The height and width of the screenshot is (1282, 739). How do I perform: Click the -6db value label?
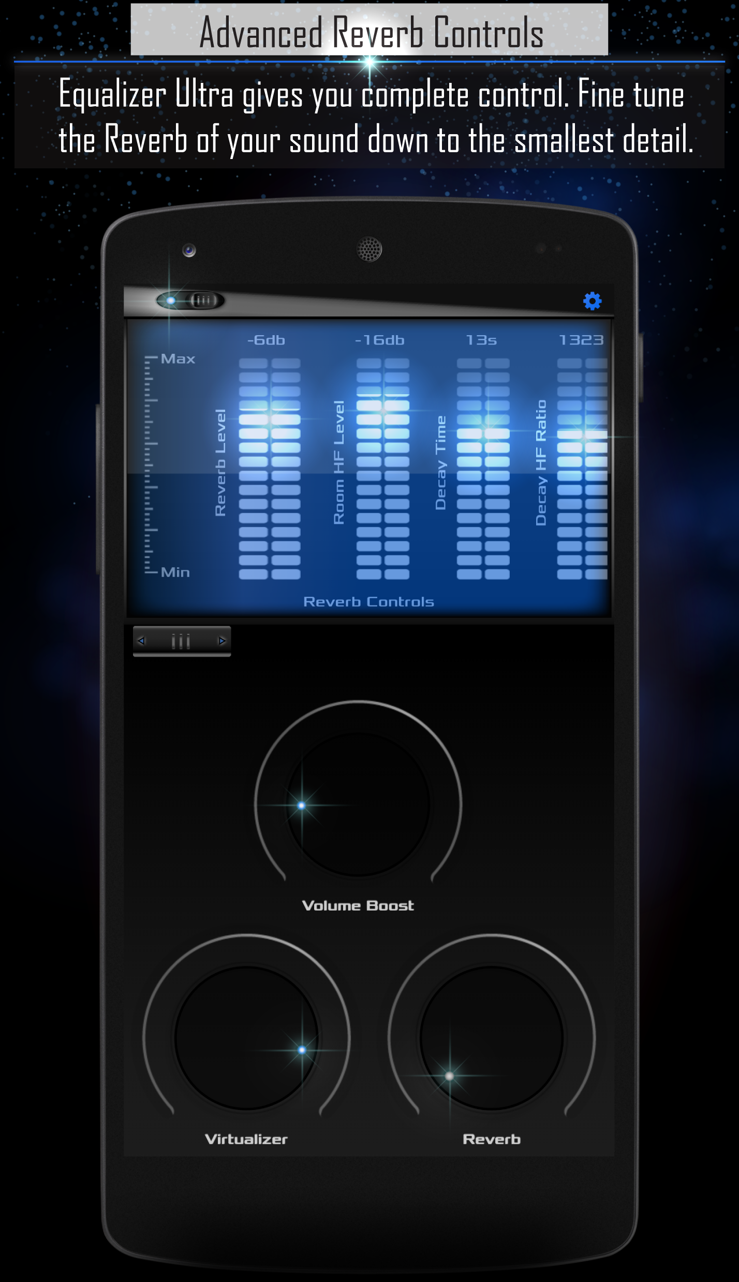266,340
